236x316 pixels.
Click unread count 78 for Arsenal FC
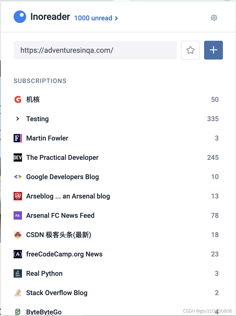click(x=215, y=215)
